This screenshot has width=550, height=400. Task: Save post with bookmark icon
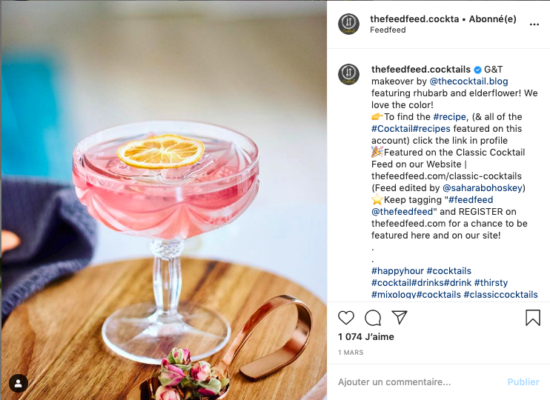tap(532, 318)
